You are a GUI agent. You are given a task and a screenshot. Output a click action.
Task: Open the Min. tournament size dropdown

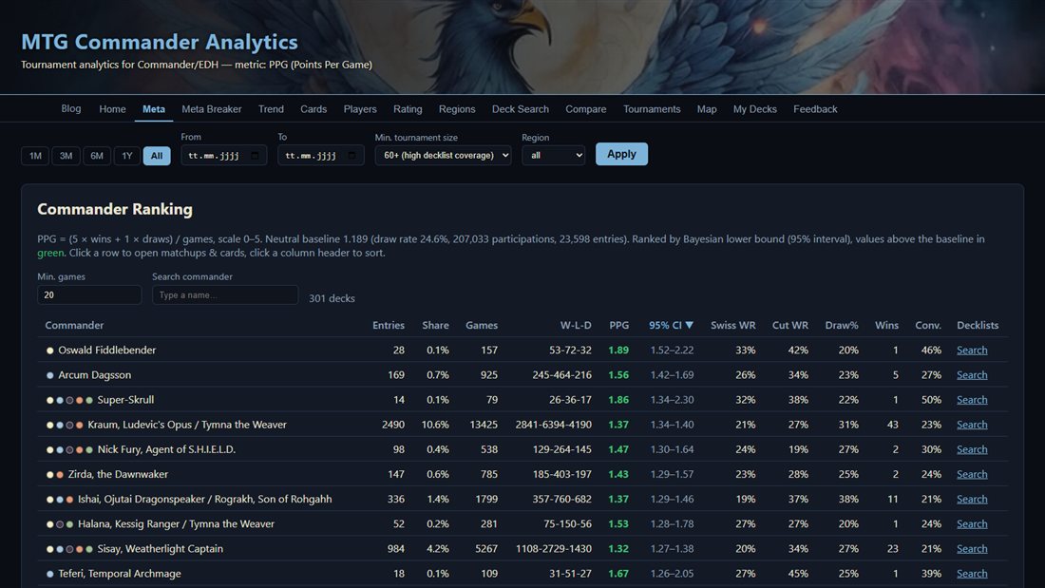pyautogui.click(x=444, y=156)
